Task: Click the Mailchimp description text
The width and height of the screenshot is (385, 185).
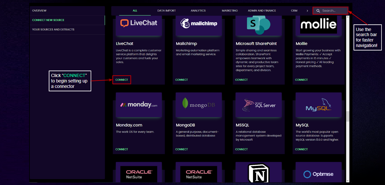Action: point(198,52)
